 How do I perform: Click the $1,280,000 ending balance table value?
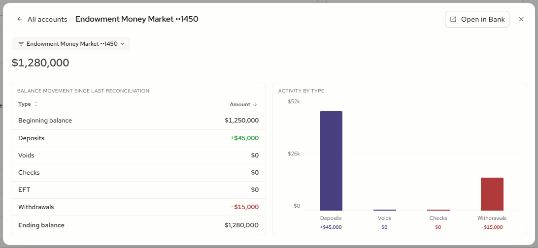(x=241, y=225)
